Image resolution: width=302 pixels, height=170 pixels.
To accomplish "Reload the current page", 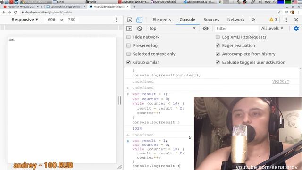I will [x=16, y=12].
